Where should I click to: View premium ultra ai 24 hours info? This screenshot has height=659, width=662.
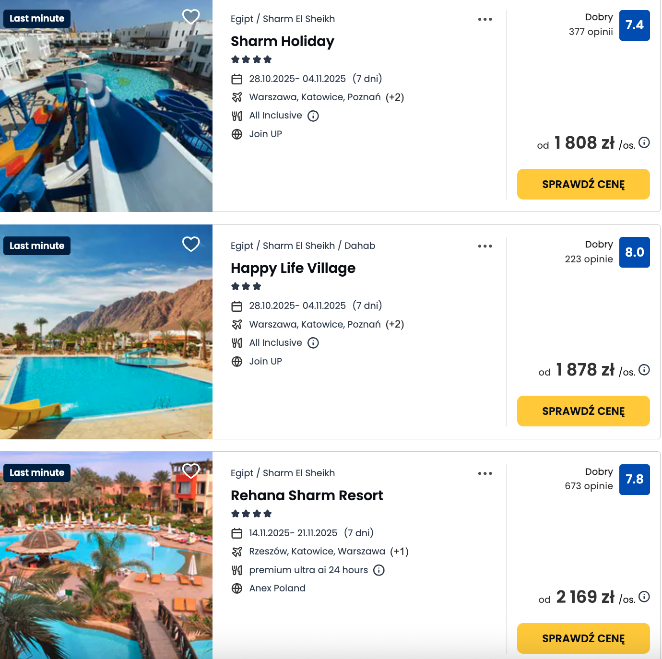[x=379, y=570]
